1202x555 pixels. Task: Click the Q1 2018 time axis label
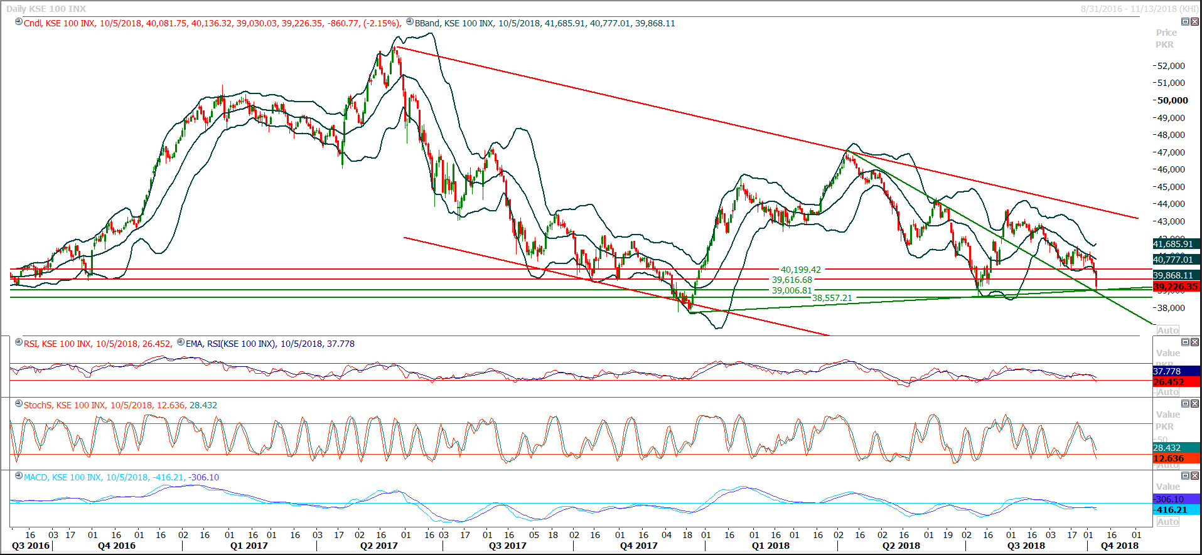[x=771, y=546]
